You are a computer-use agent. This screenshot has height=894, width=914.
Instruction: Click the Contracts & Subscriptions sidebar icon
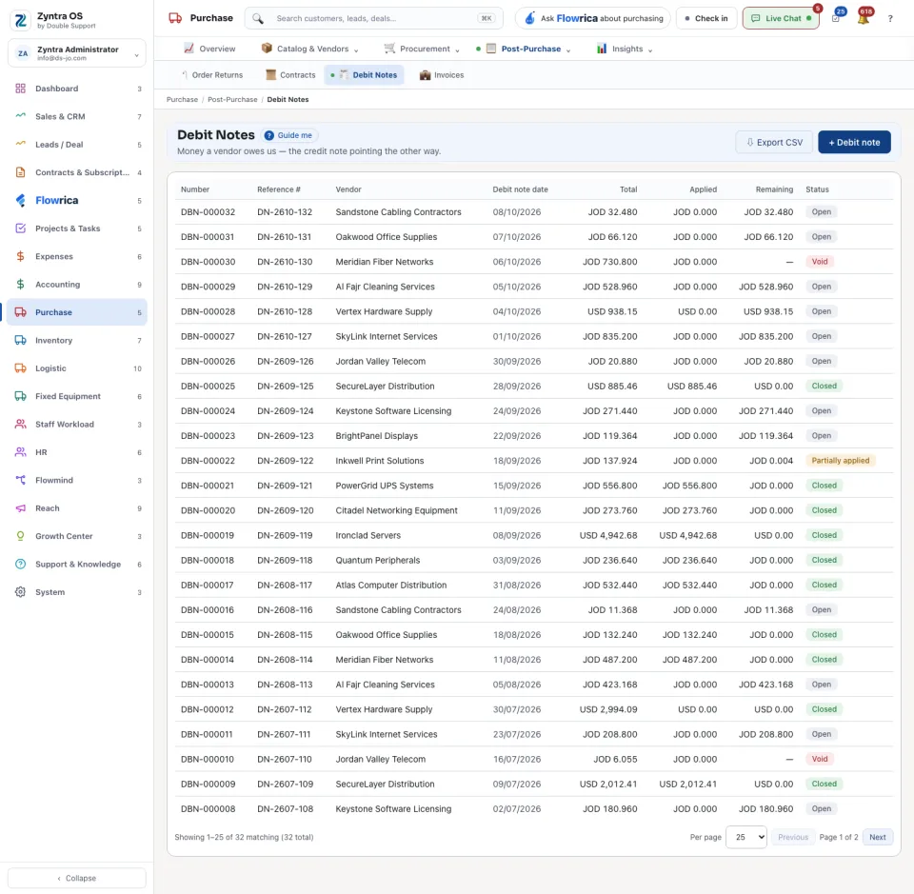[20, 172]
